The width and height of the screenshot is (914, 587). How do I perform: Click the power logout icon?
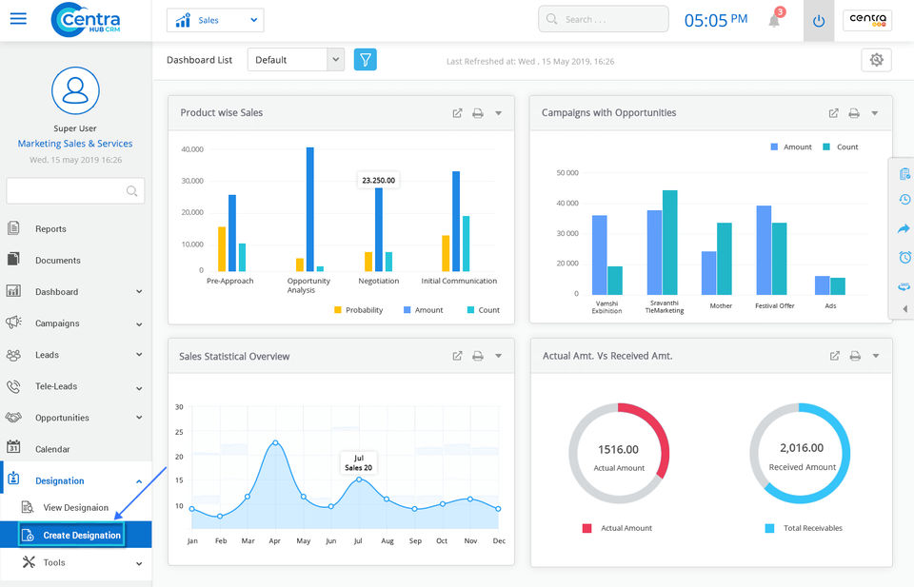pos(819,20)
